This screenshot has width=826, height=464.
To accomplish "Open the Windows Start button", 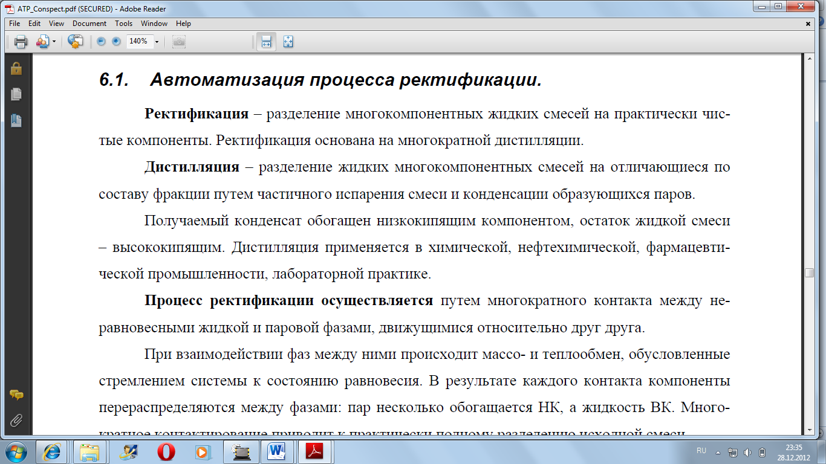I will [x=16, y=451].
